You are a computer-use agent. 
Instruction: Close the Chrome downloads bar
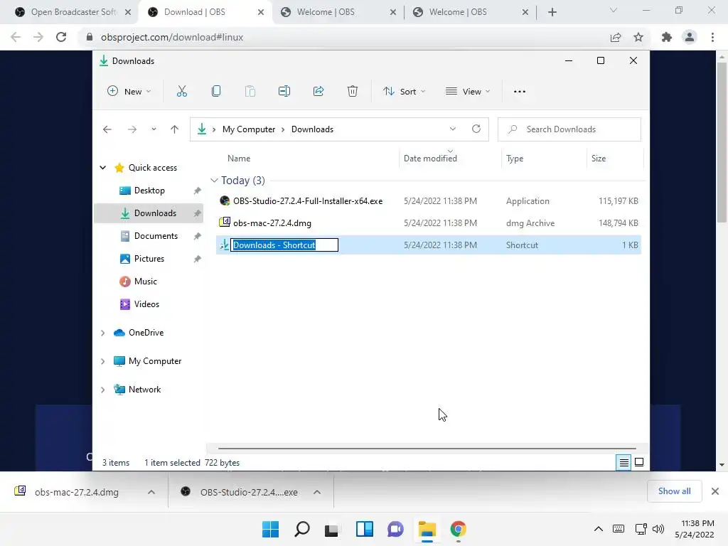click(x=715, y=491)
